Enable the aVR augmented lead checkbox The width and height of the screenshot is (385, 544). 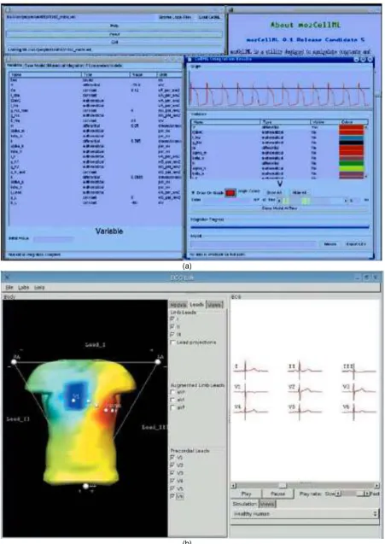[172, 392]
